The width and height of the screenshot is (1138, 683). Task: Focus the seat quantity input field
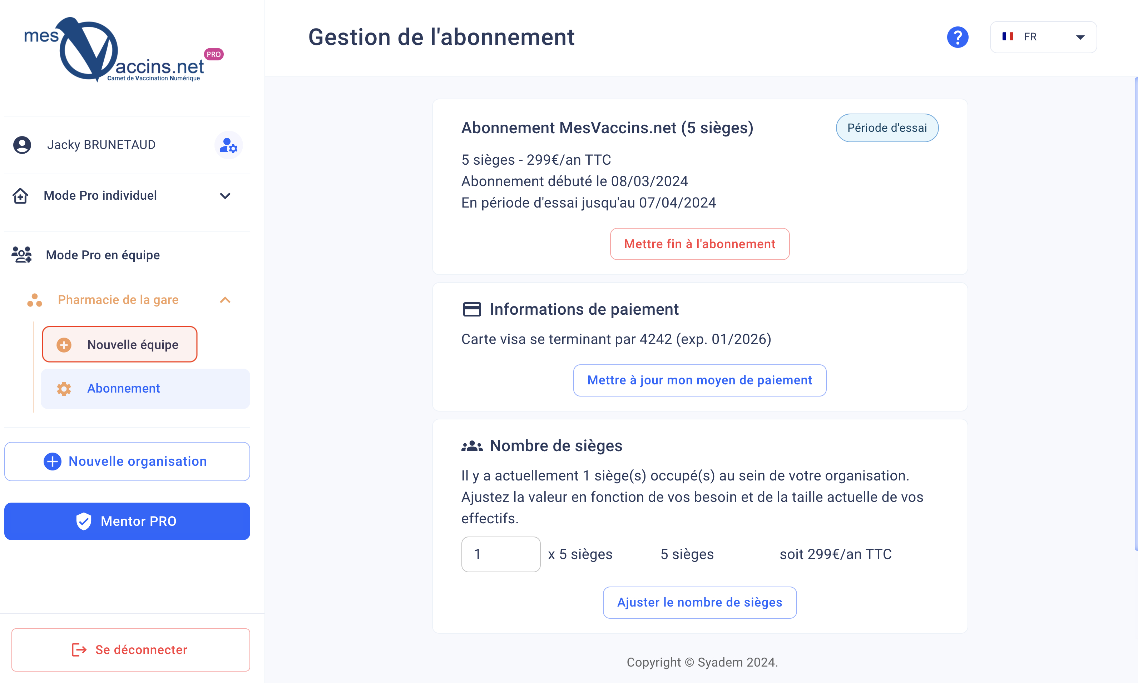click(501, 554)
